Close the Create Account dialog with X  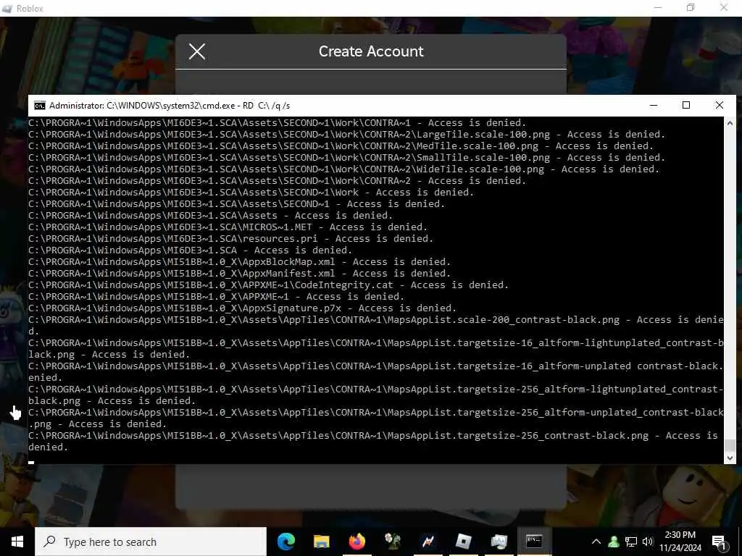[x=197, y=51]
